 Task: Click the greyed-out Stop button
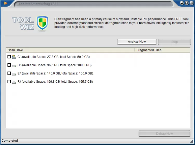pyautogui.click(x=174, y=42)
